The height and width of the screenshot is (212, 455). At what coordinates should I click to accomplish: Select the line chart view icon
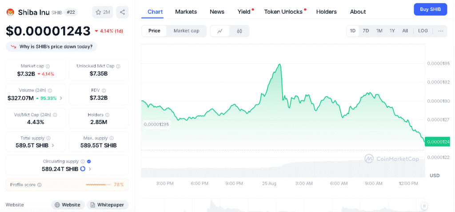point(220,31)
